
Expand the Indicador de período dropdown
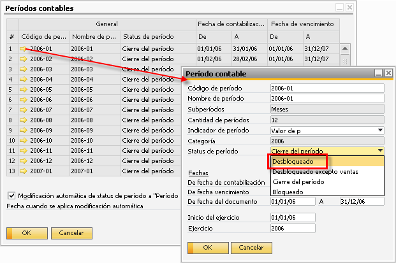click(380, 131)
